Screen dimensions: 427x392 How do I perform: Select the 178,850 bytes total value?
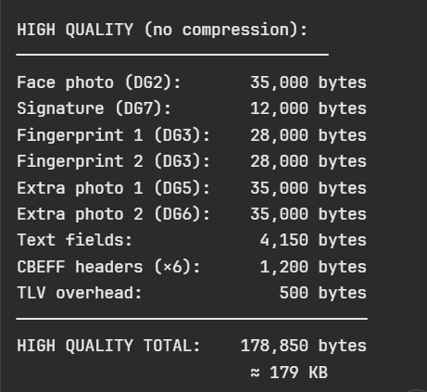(303, 346)
